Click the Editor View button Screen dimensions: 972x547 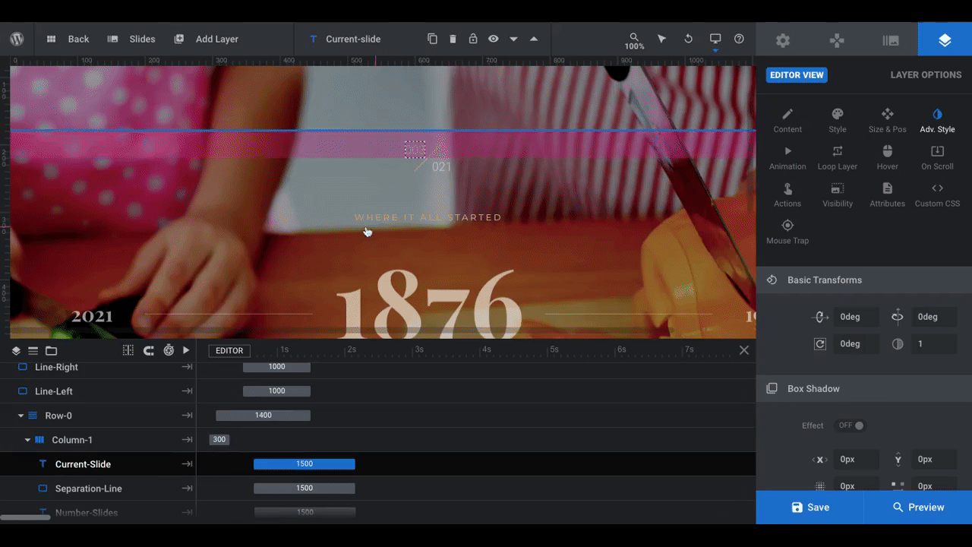click(x=797, y=75)
